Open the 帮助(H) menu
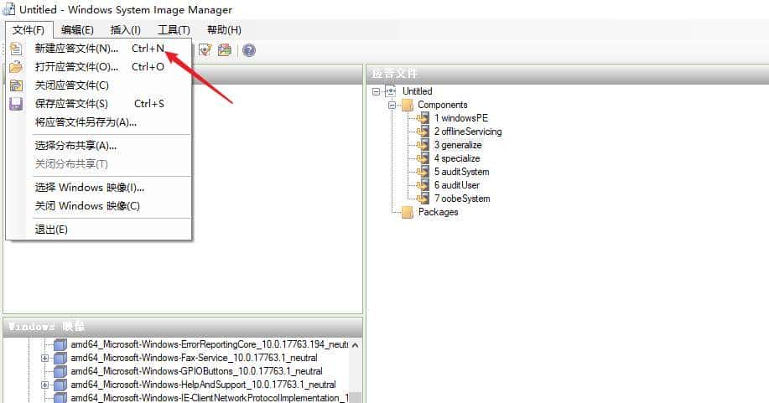This screenshot has height=403, width=769. pos(224,30)
